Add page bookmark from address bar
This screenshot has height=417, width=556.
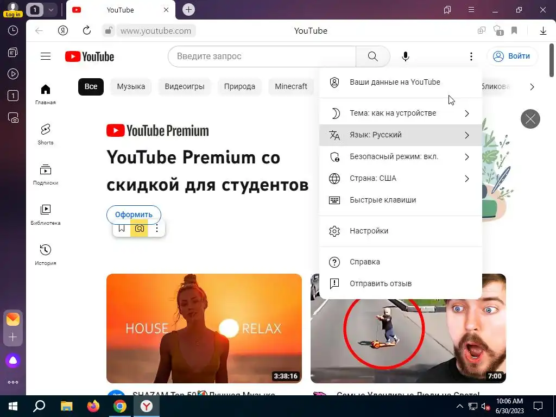coord(514,31)
